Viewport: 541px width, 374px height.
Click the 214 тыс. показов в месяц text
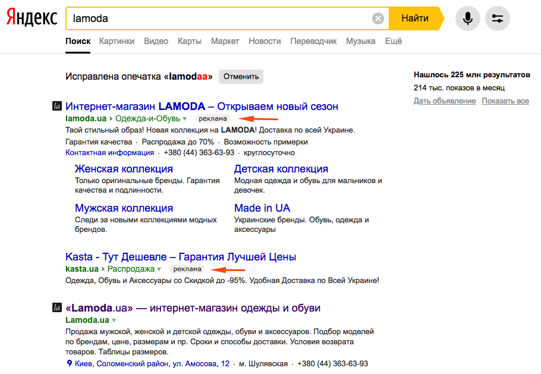pyautogui.click(x=459, y=87)
